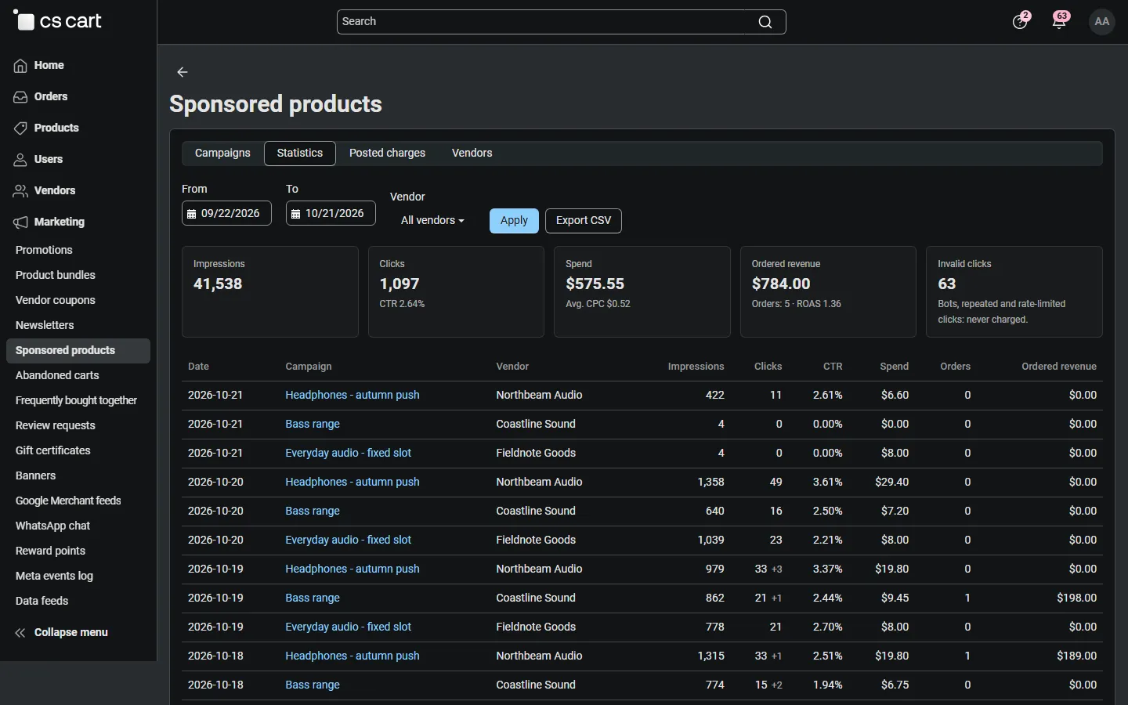This screenshot has height=705, width=1128.
Task: Open Headphones - autumn push on 2026-10-19
Action: 352,569
